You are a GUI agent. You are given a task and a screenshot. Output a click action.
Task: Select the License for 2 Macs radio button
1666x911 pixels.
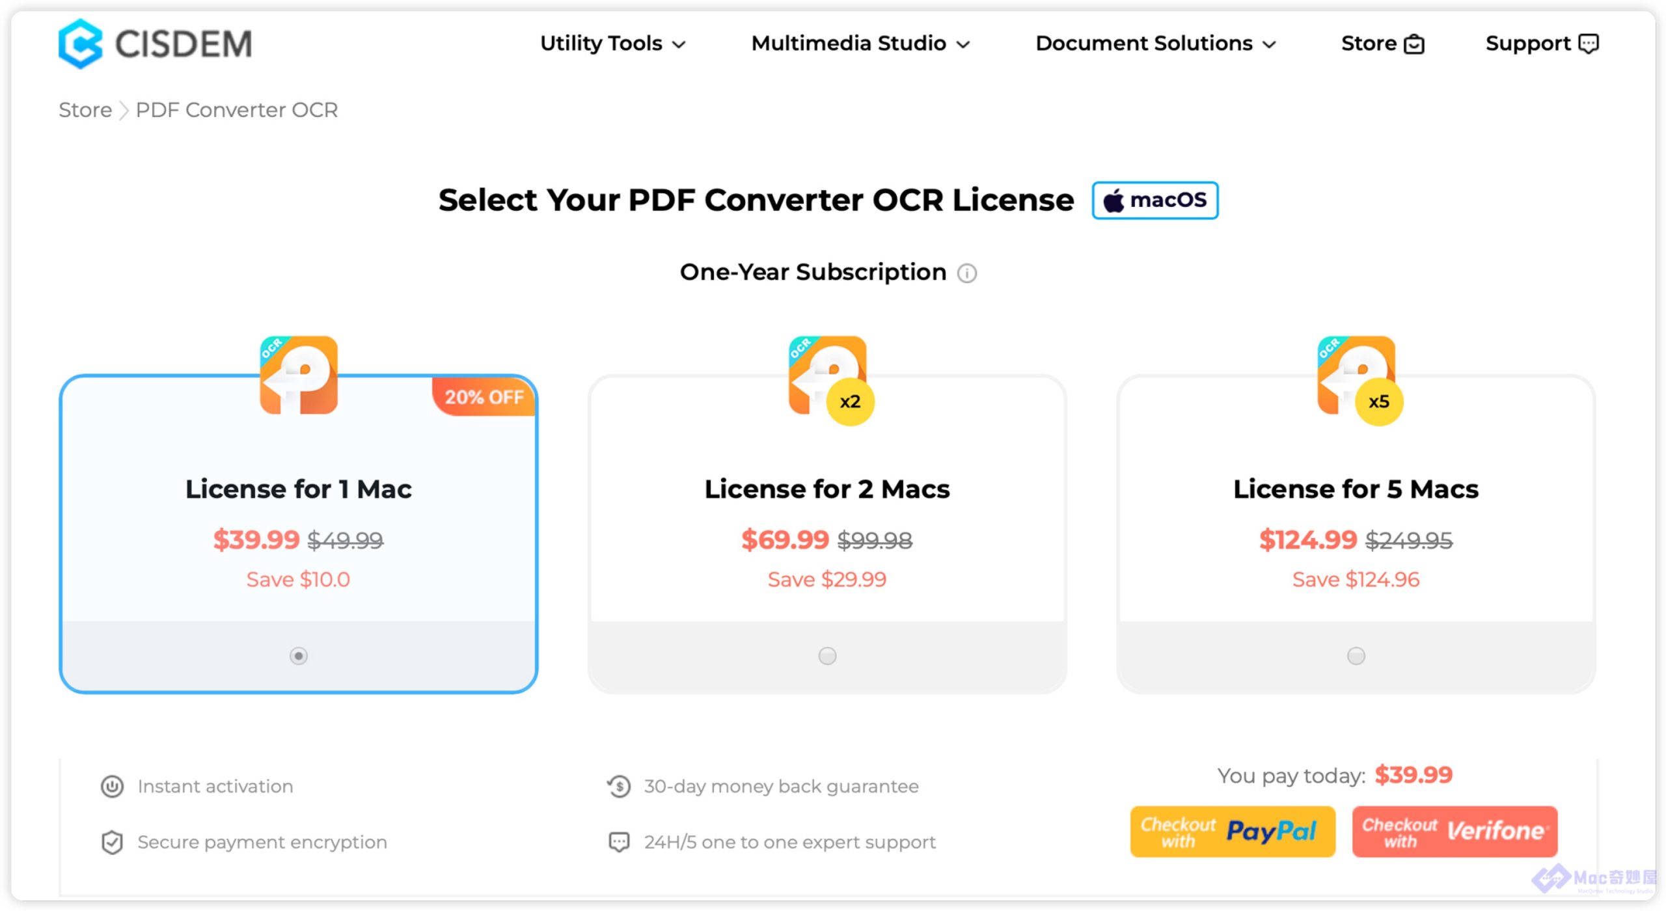pos(827,656)
